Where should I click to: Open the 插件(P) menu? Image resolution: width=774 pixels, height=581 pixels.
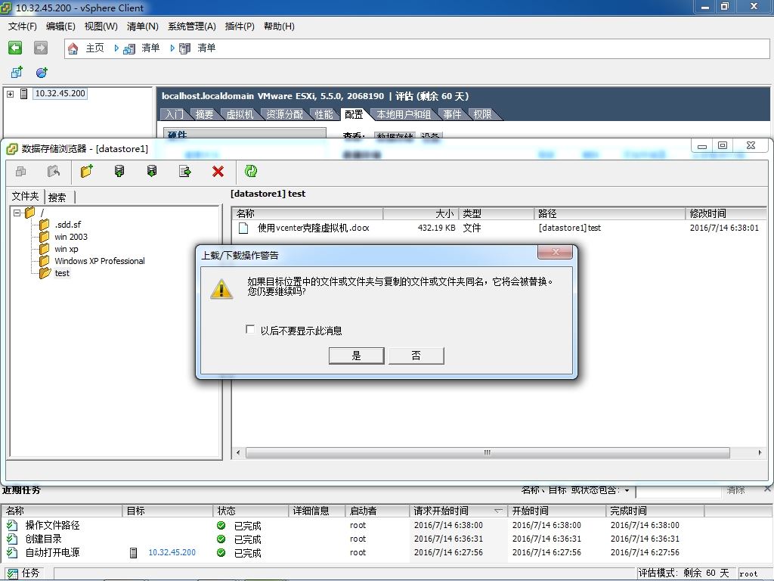(x=240, y=26)
